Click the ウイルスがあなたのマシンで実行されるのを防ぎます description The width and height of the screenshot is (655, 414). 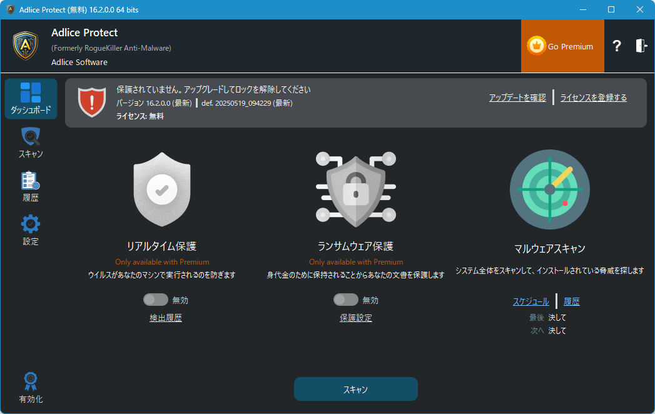[x=161, y=275]
